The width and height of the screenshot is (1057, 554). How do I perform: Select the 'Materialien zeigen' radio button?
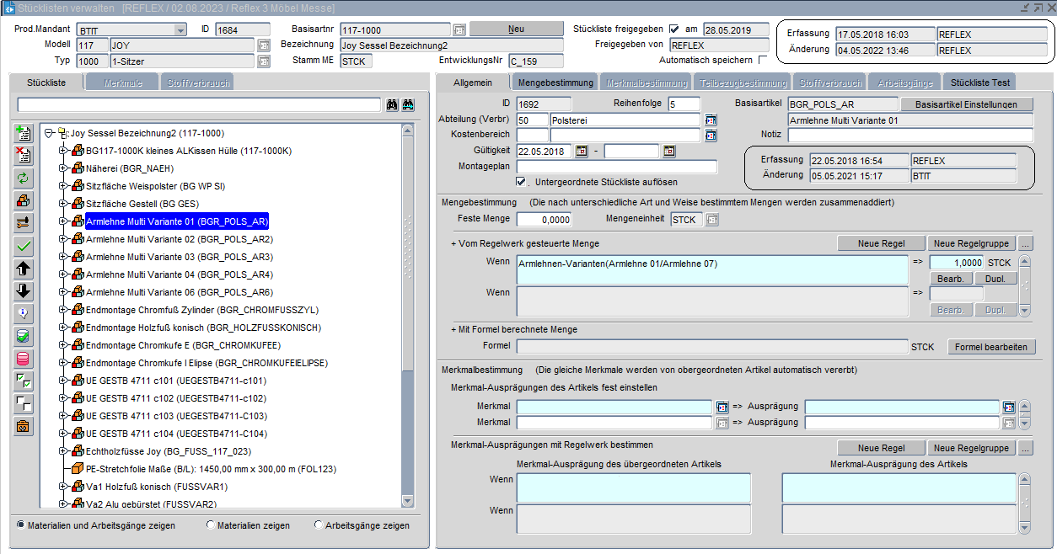coord(210,525)
